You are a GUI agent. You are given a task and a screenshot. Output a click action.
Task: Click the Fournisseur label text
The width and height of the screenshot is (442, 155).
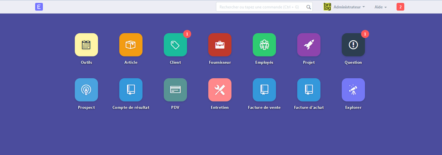(220, 62)
